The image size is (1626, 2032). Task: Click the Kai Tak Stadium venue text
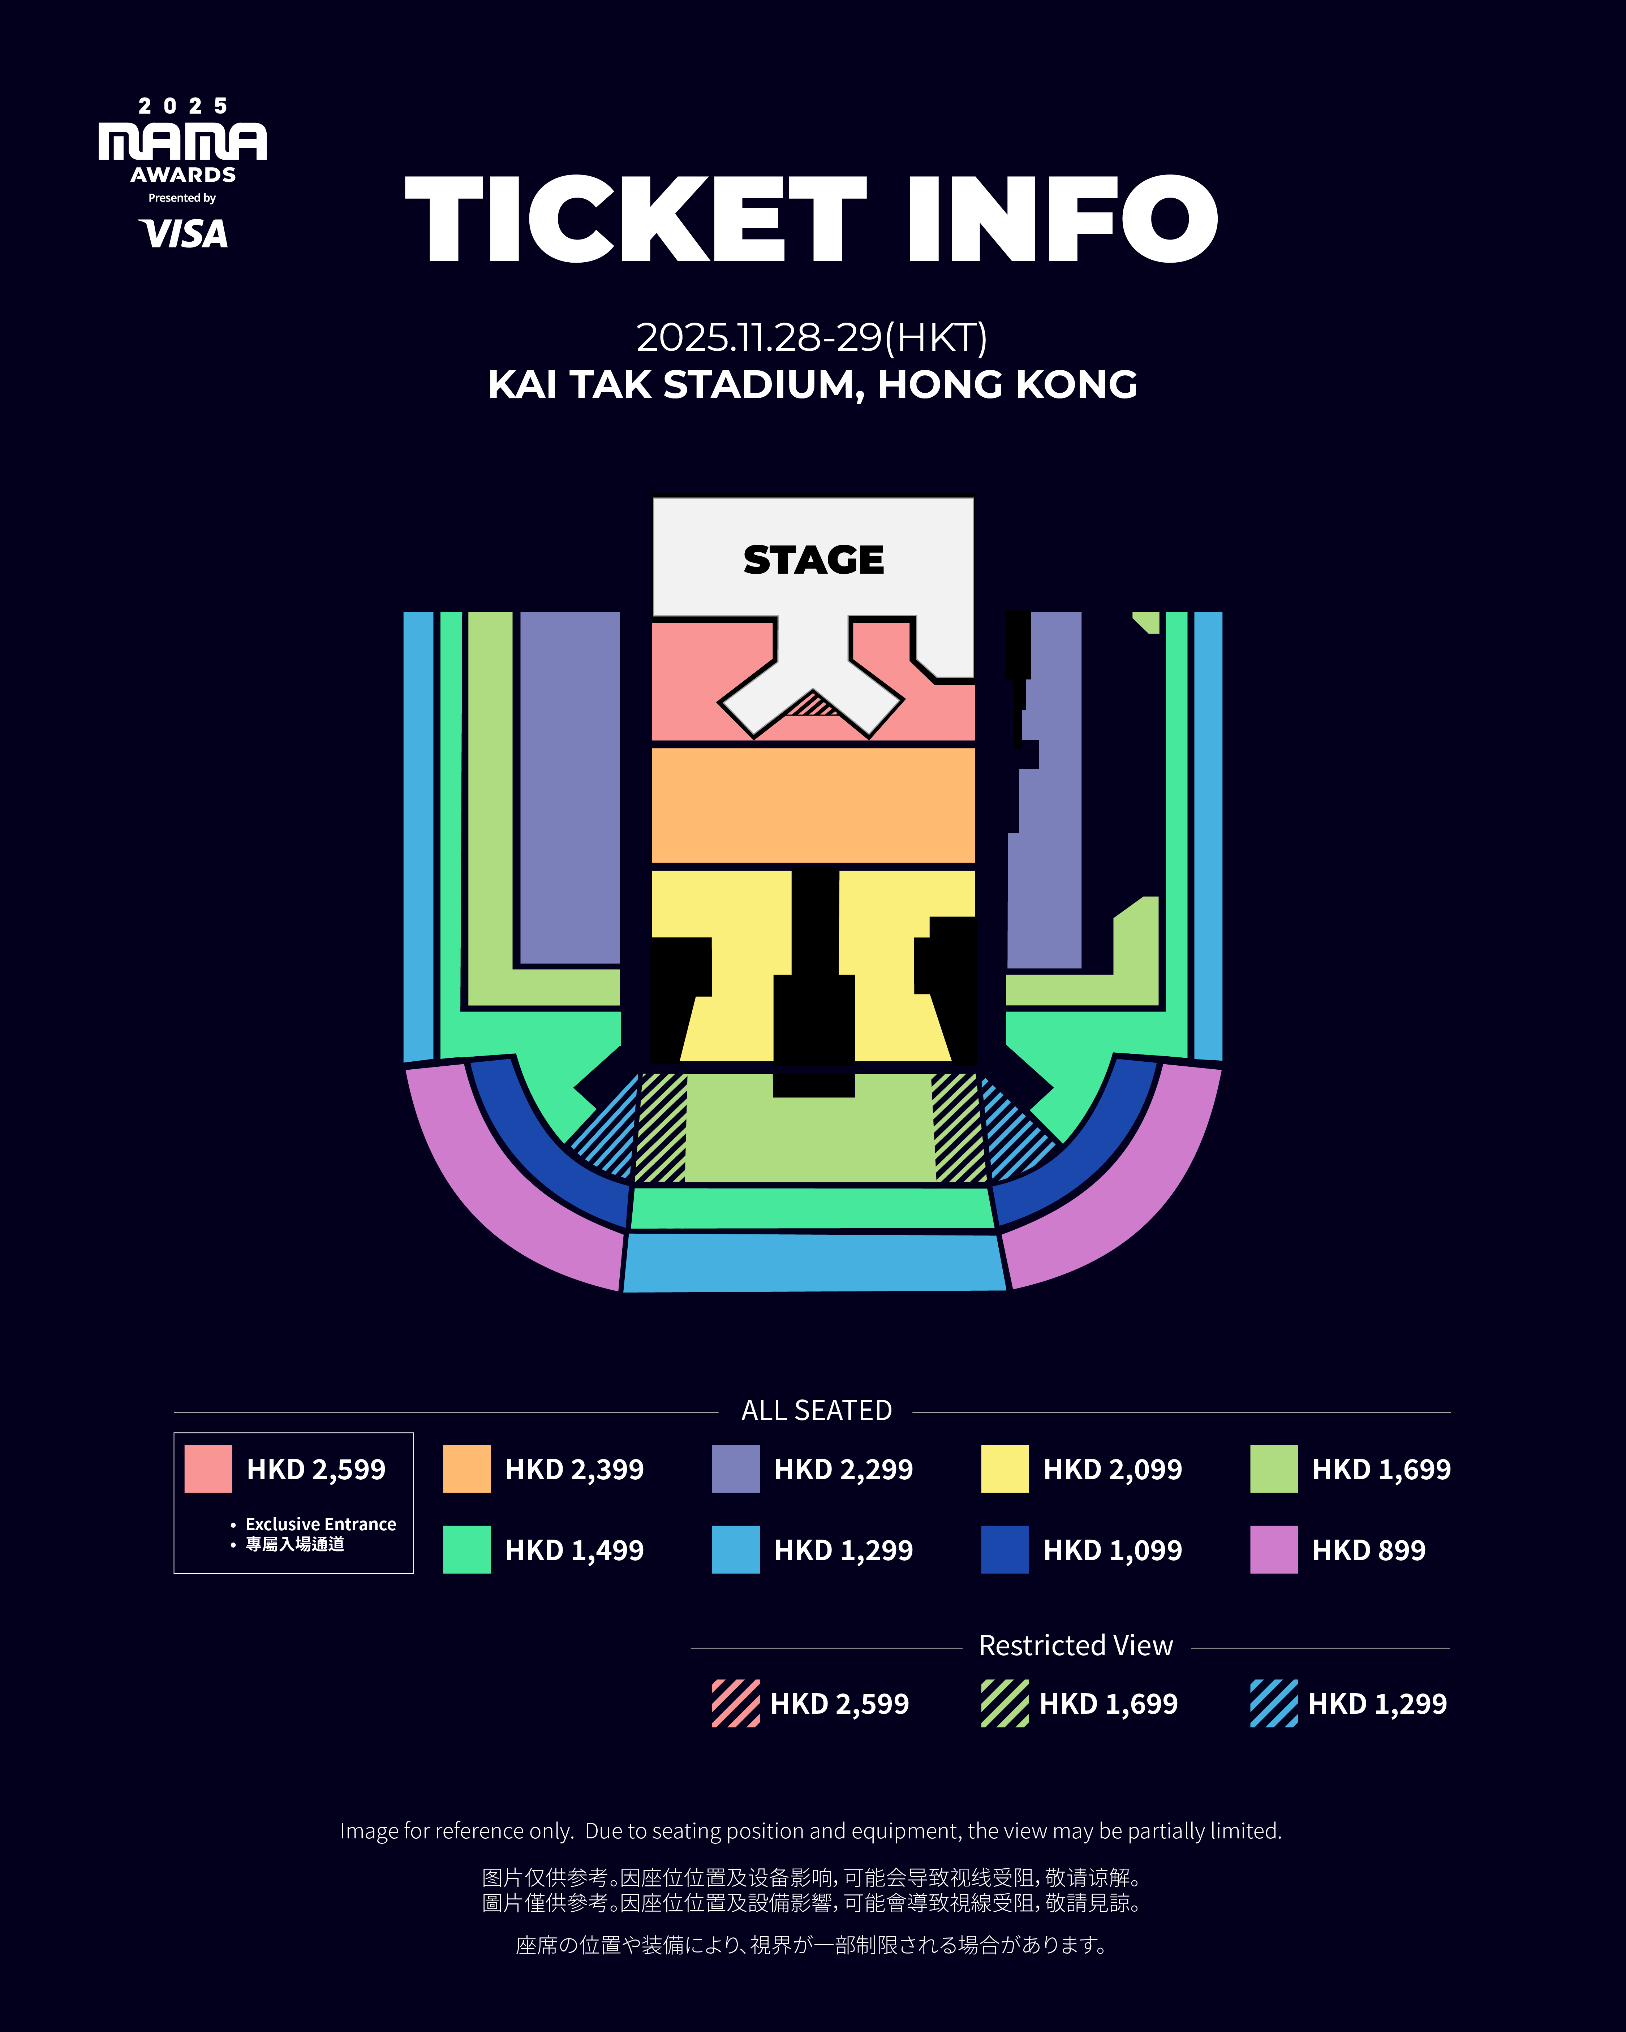point(813,384)
